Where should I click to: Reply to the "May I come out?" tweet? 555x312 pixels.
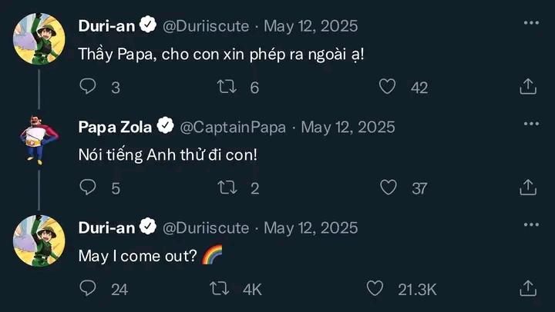click(89, 289)
